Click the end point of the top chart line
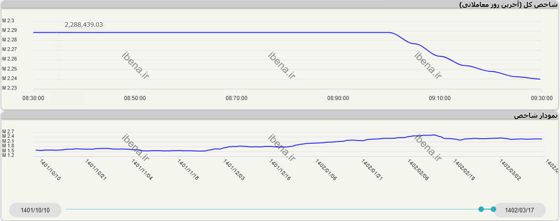The image size is (560, 221). pyautogui.click(x=540, y=79)
